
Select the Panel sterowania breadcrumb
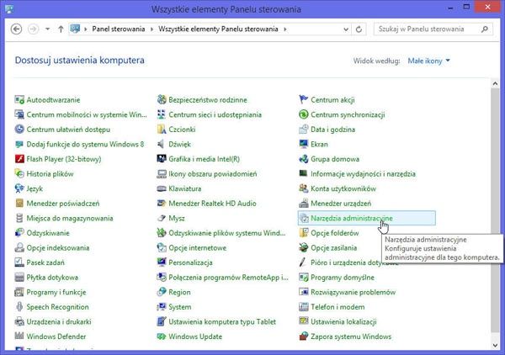(118, 29)
